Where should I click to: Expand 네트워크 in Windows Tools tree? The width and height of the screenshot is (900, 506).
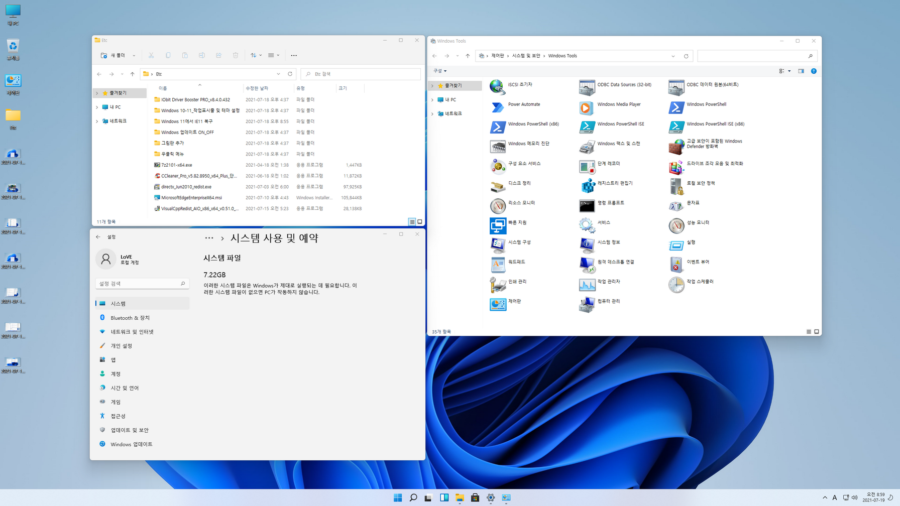pos(432,114)
